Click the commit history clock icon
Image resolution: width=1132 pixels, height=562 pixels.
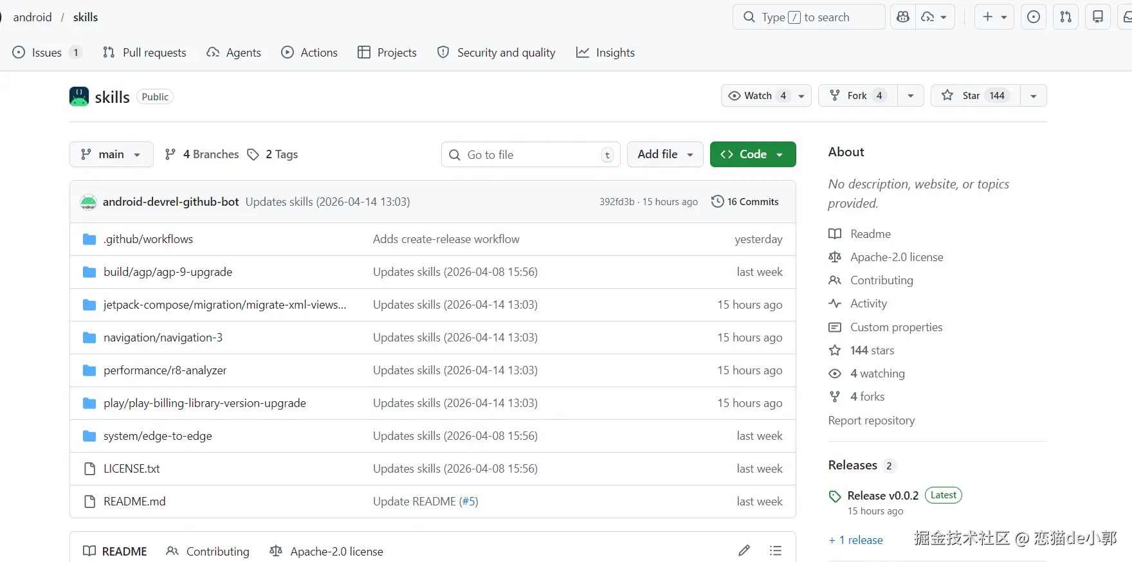point(718,202)
